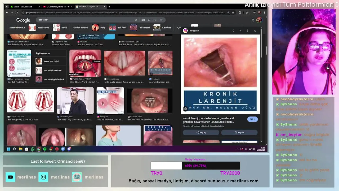Open related search 'insan ses telleri'

tap(50, 61)
